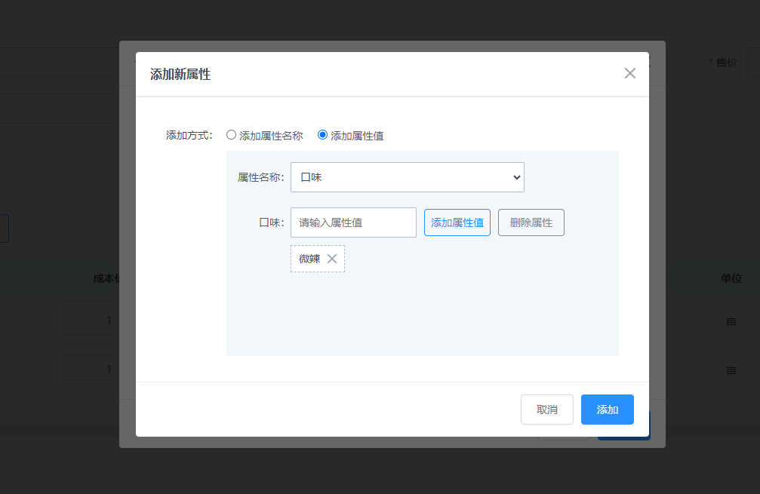Click the 添加方式 label
Viewport: 760px width, 494px height.
[189, 136]
